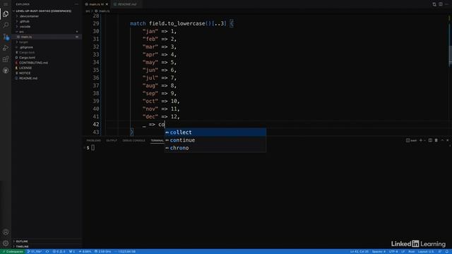Collapse the src folder
This screenshot has height=254, width=452.
coord(21,32)
